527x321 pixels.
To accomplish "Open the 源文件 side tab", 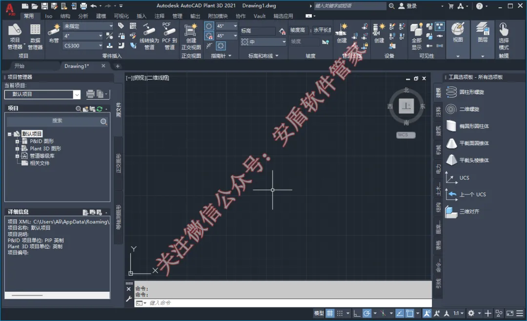I will tap(118, 110).
